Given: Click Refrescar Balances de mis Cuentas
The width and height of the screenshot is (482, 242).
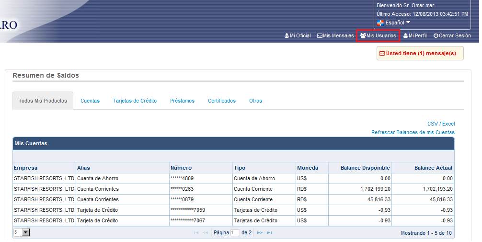Looking at the screenshot, I should (413, 132).
